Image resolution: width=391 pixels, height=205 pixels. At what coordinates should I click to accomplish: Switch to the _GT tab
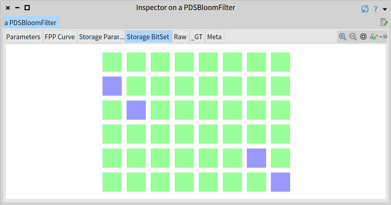(x=197, y=37)
